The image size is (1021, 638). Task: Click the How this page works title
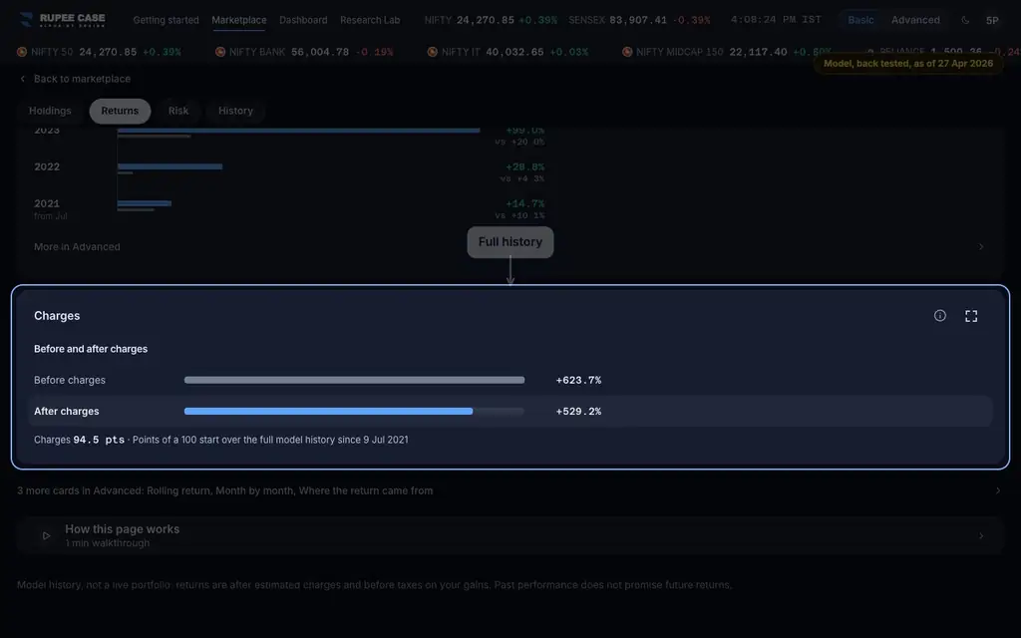[123, 529]
